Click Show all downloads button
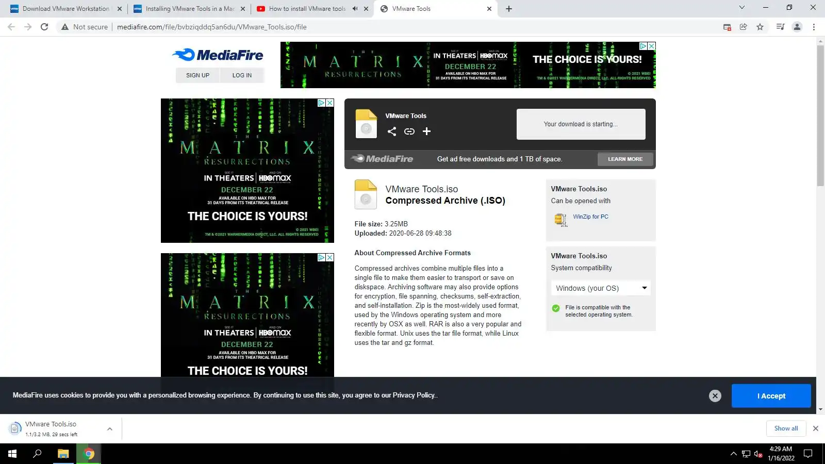The image size is (825, 464). click(786, 428)
